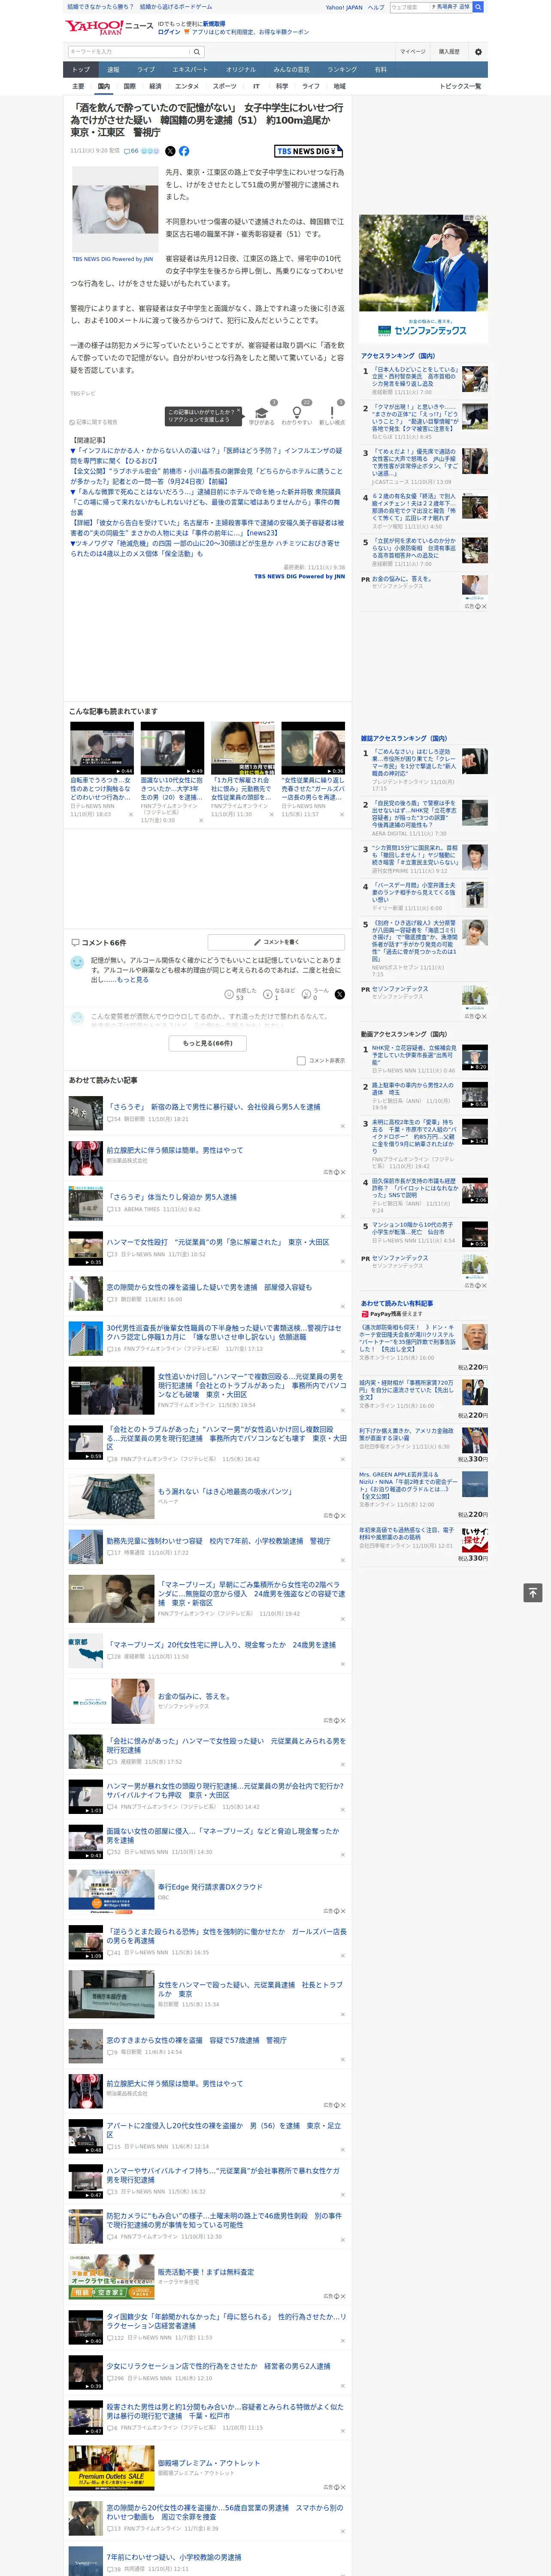The width and height of the screenshot is (551, 2576).
Task: Open the マイページ link
Action: coord(412,51)
